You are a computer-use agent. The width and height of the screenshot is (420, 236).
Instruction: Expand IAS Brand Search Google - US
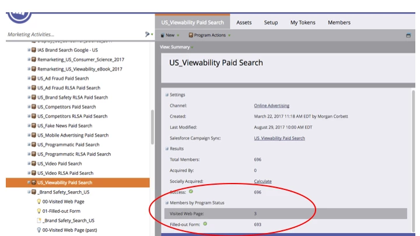click(x=29, y=50)
